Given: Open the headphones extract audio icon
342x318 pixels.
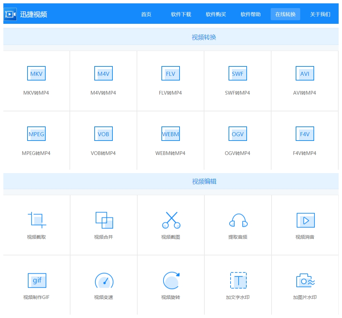Looking at the screenshot, I should [238, 220].
